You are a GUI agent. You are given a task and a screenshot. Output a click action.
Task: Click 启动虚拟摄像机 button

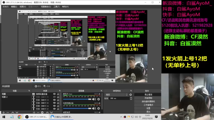click(x=148, y=102)
